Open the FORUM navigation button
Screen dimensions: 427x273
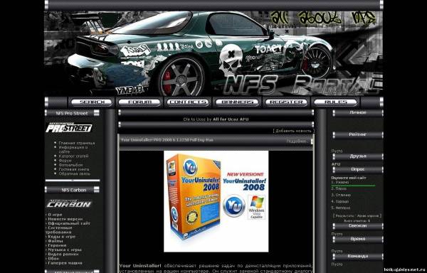click(x=139, y=102)
